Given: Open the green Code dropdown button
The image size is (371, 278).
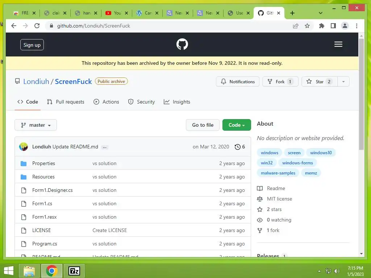Looking at the screenshot, I should [x=237, y=125].
